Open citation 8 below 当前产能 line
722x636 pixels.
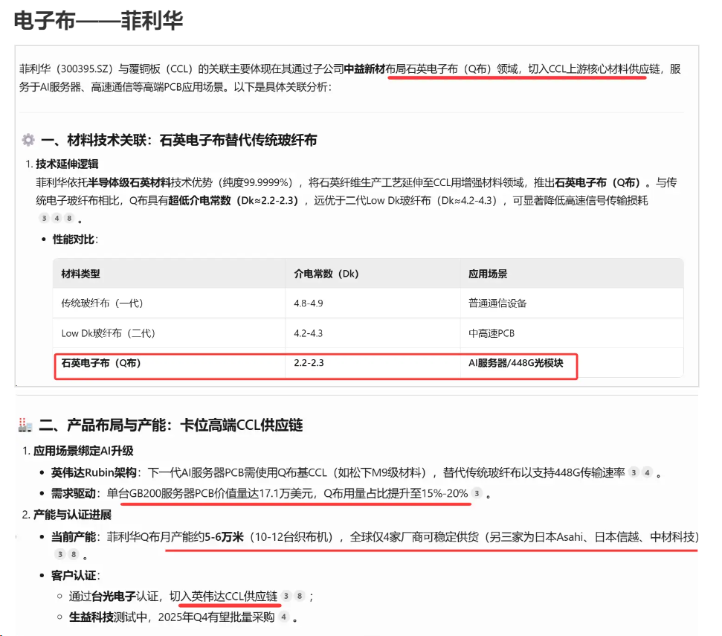tap(73, 554)
